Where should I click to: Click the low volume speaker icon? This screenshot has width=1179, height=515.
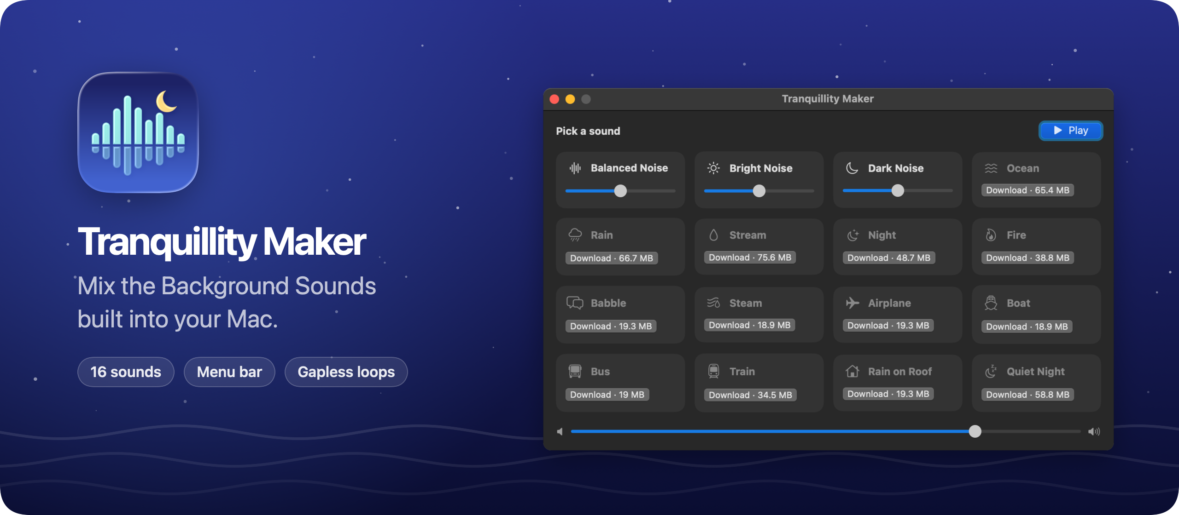click(560, 431)
